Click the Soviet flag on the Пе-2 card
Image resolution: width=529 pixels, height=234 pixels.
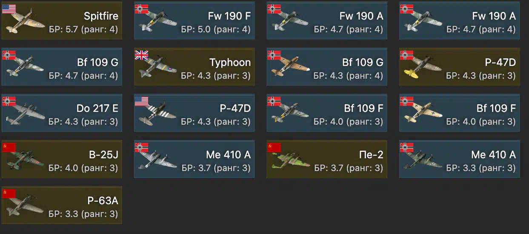(274, 147)
